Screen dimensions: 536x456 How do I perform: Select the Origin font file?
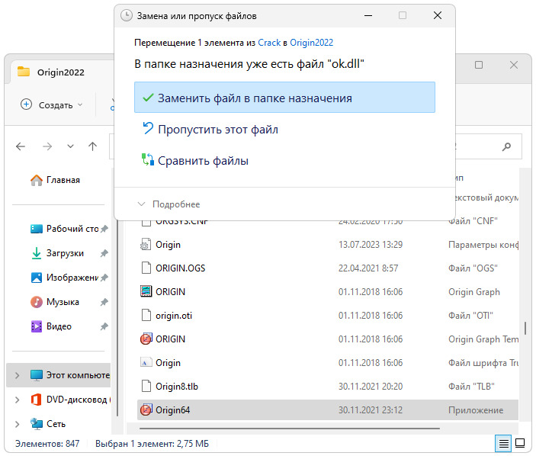328,363
